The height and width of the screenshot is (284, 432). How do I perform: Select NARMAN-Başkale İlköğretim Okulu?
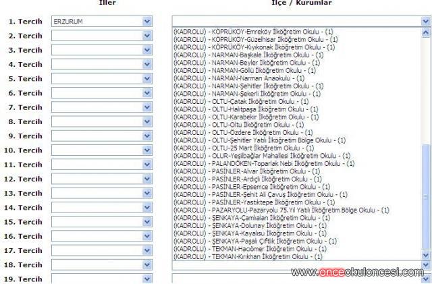(x=297, y=55)
